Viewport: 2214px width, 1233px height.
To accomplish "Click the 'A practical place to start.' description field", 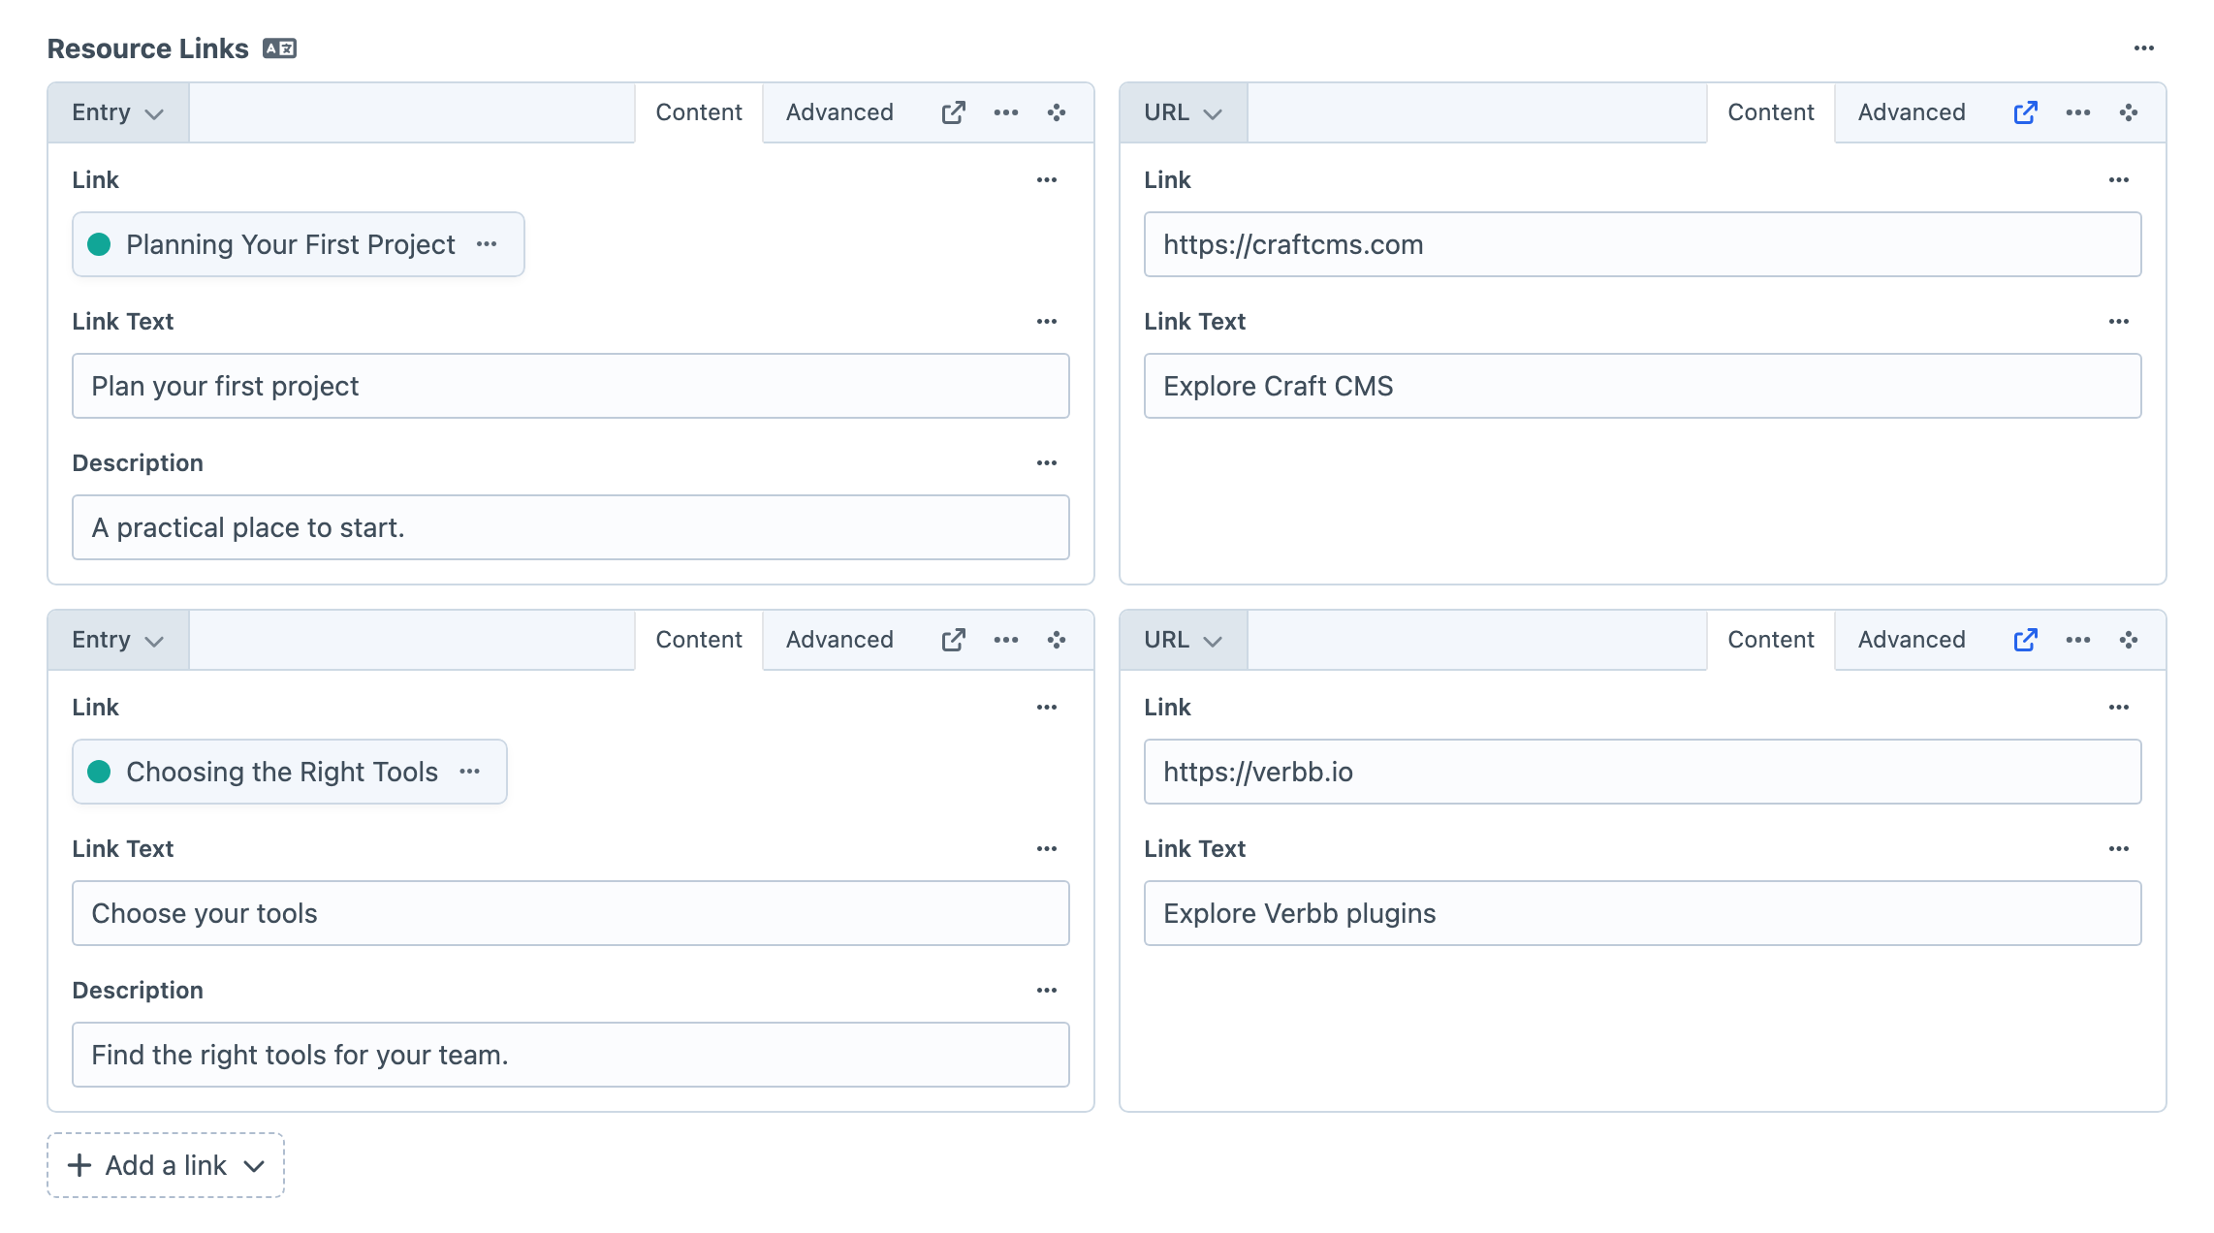I will (x=570, y=527).
